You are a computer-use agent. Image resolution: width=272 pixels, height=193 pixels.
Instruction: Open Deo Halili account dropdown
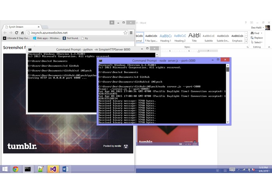pyautogui.click(x=257, y=27)
